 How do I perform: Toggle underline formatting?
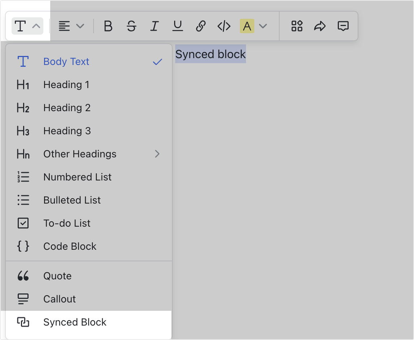click(x=178, y=26)
